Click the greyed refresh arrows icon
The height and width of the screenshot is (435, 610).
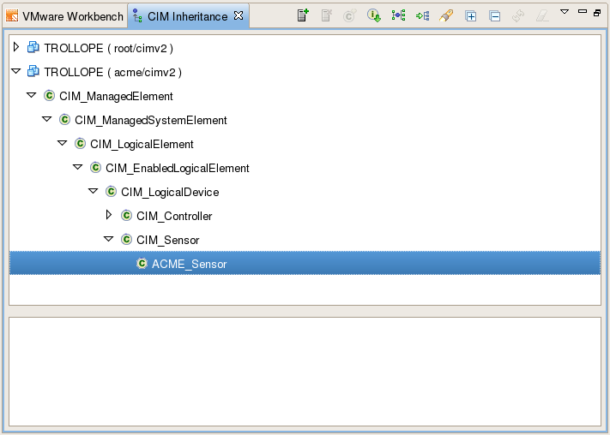coord(518,16)
